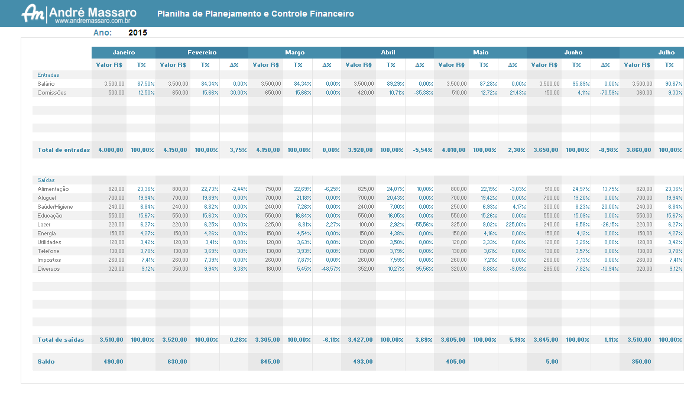Click Maio total saídas 3.605,00
Viewport: 684px width, 415px height.
coord(453,339)
